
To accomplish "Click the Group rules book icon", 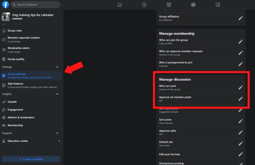I will 4,31.
